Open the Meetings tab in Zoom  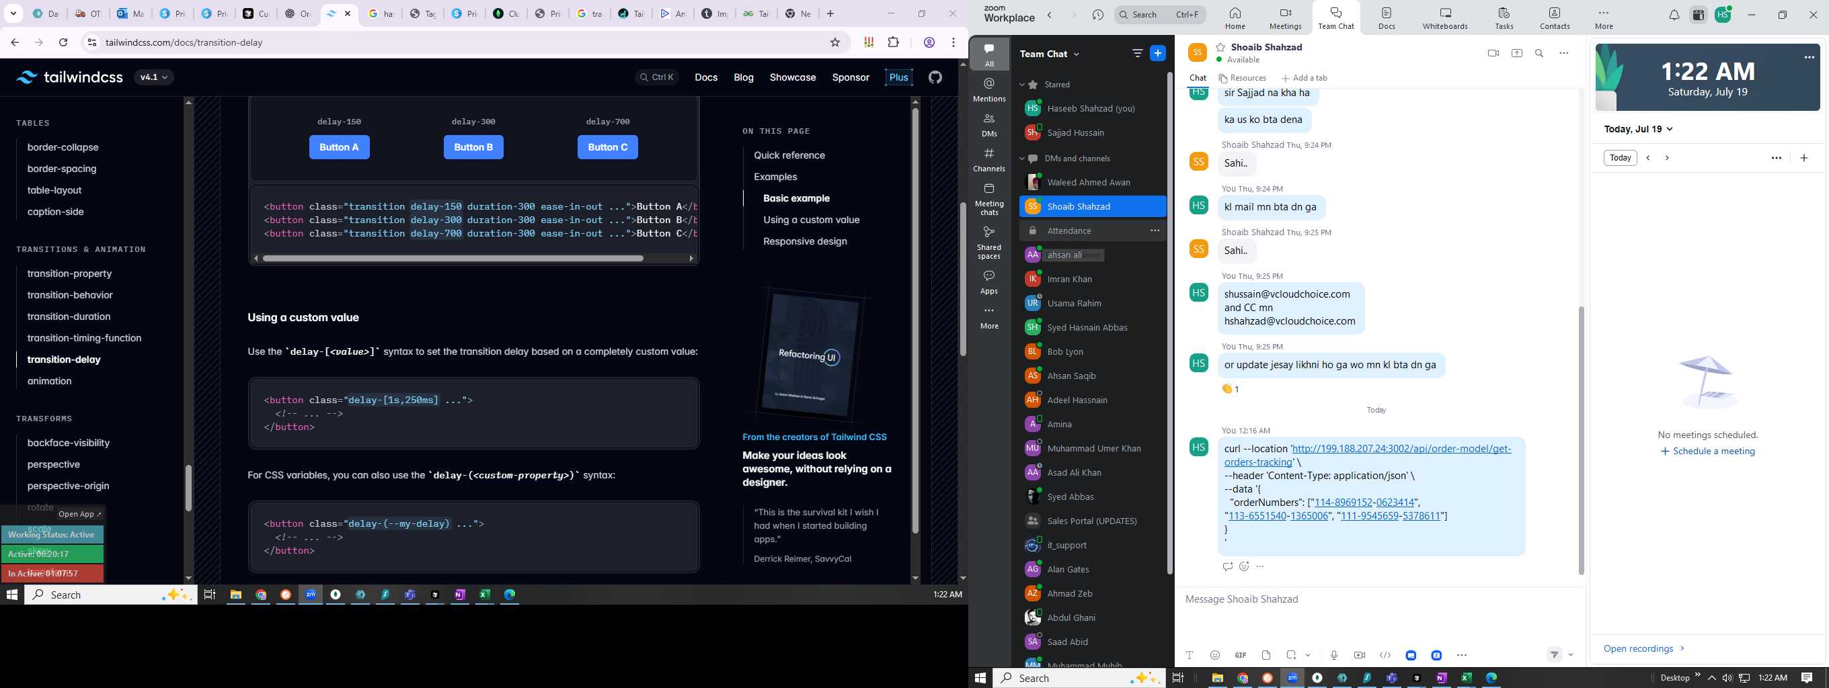pyautogui.click(x=1285, y=17)
